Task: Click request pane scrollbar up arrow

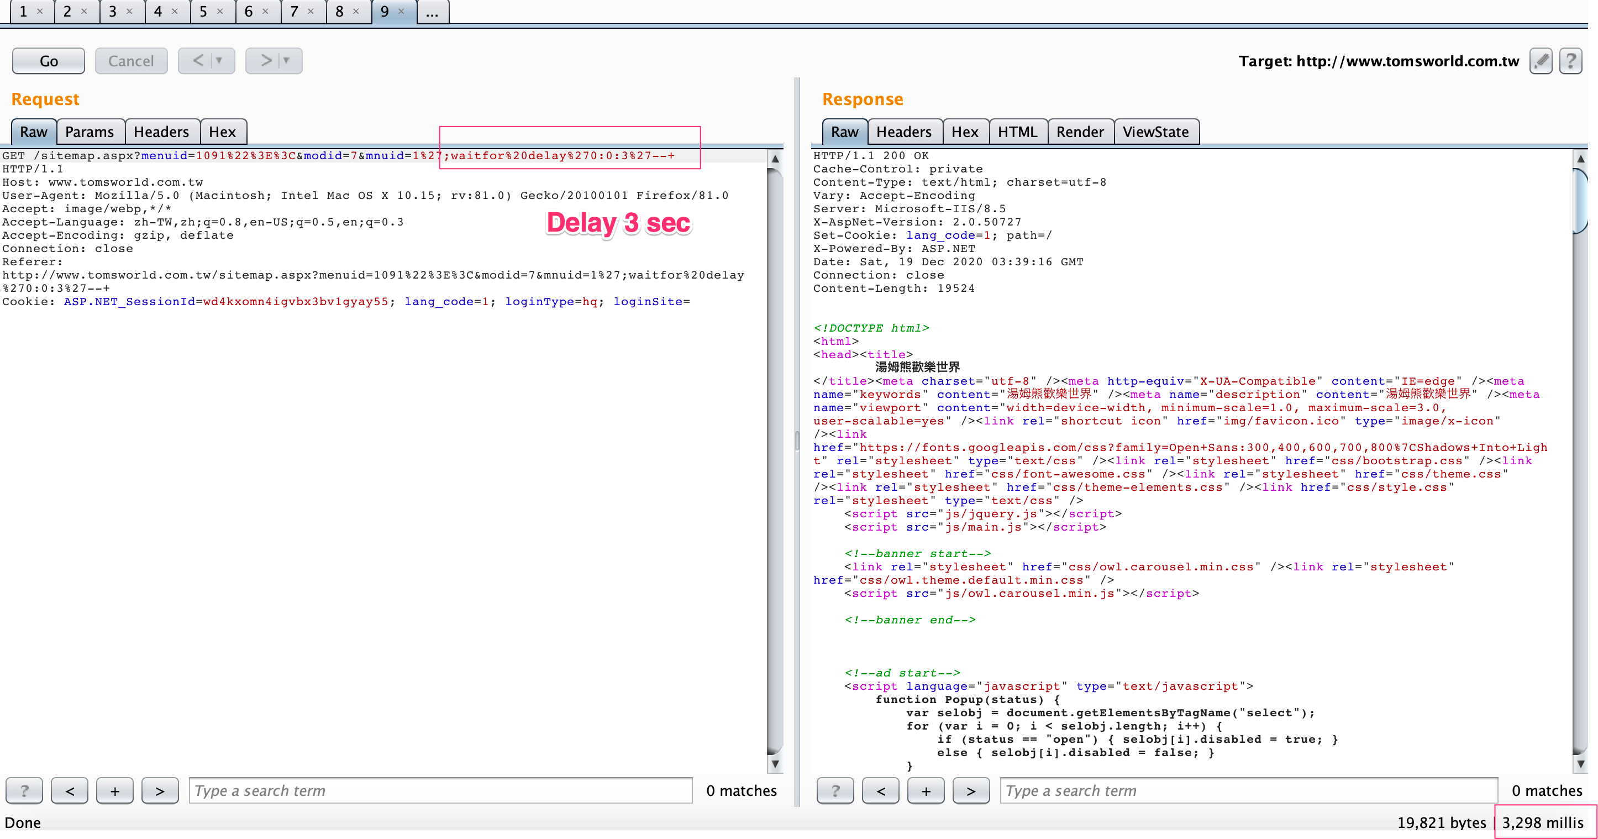Action: pos(775,159)
